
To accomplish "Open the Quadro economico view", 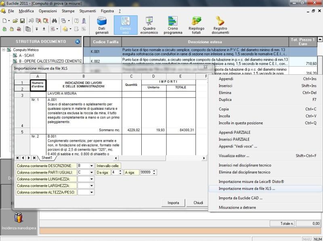I will [x=150, y=24].
